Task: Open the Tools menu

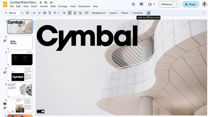Action: [73, 6]
